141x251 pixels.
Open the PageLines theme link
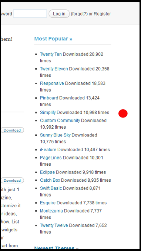[x=51, y=158]
